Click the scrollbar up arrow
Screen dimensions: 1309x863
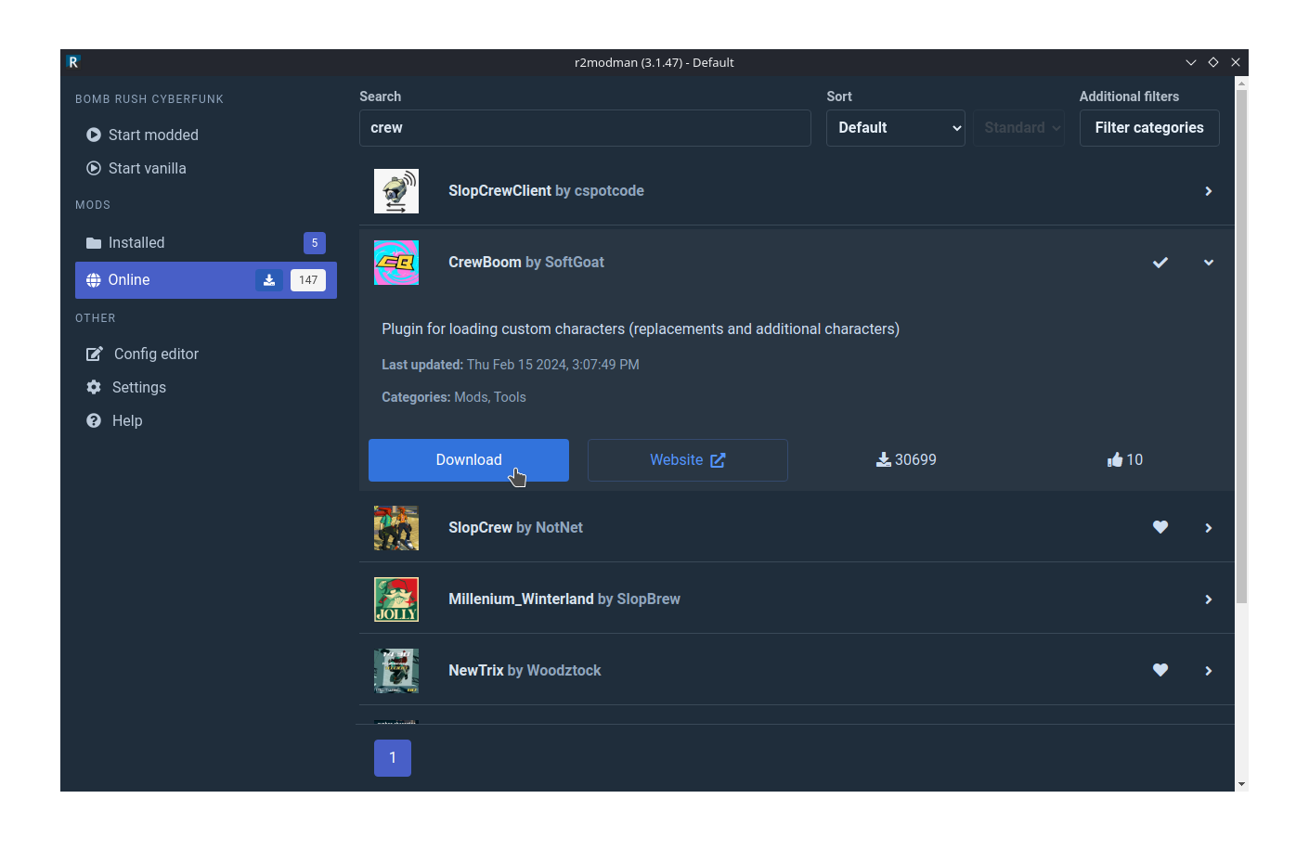point(1241,84)
